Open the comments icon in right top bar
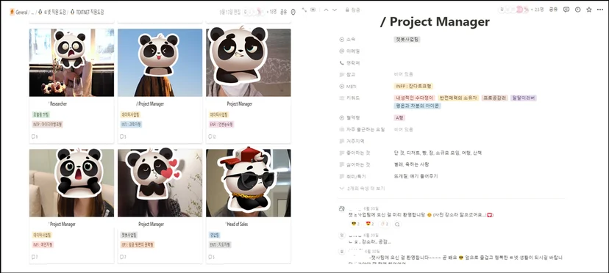The width and height of the screenshot is (609, 273). 566,10
